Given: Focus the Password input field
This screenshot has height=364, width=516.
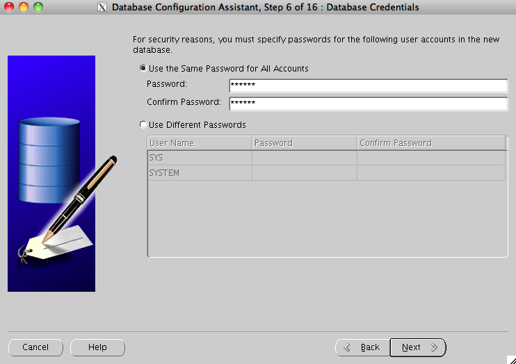Looking at the screenshot, I should (x=368, y=85).
